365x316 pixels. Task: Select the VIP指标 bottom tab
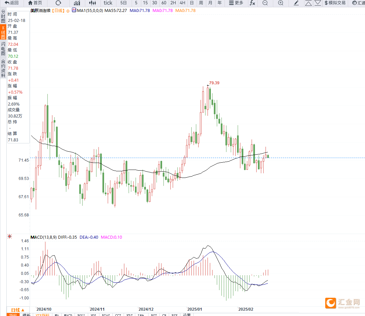pos(42,315)
